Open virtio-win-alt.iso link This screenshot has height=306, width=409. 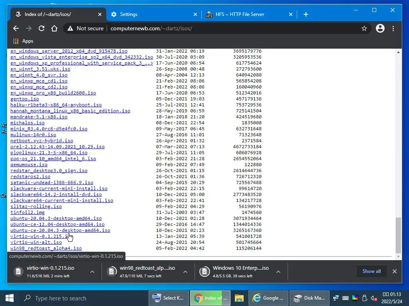(x=36, y=243)
